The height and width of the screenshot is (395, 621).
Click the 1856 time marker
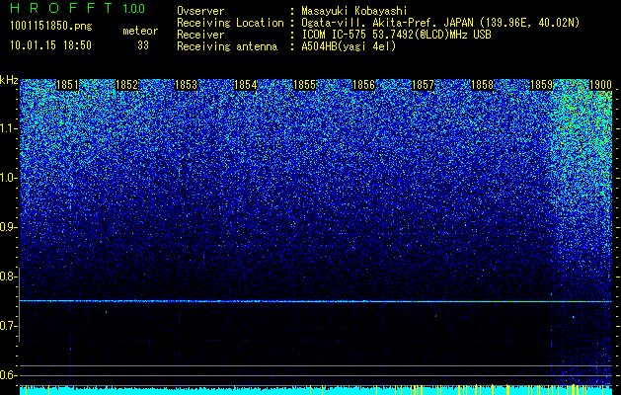point(363,85)
